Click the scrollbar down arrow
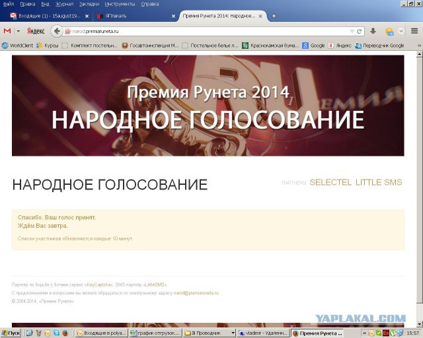Viewport: 423px width, 338px height. pos(420,324)
